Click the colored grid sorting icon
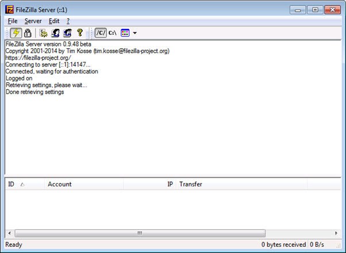 click(125, 33)
